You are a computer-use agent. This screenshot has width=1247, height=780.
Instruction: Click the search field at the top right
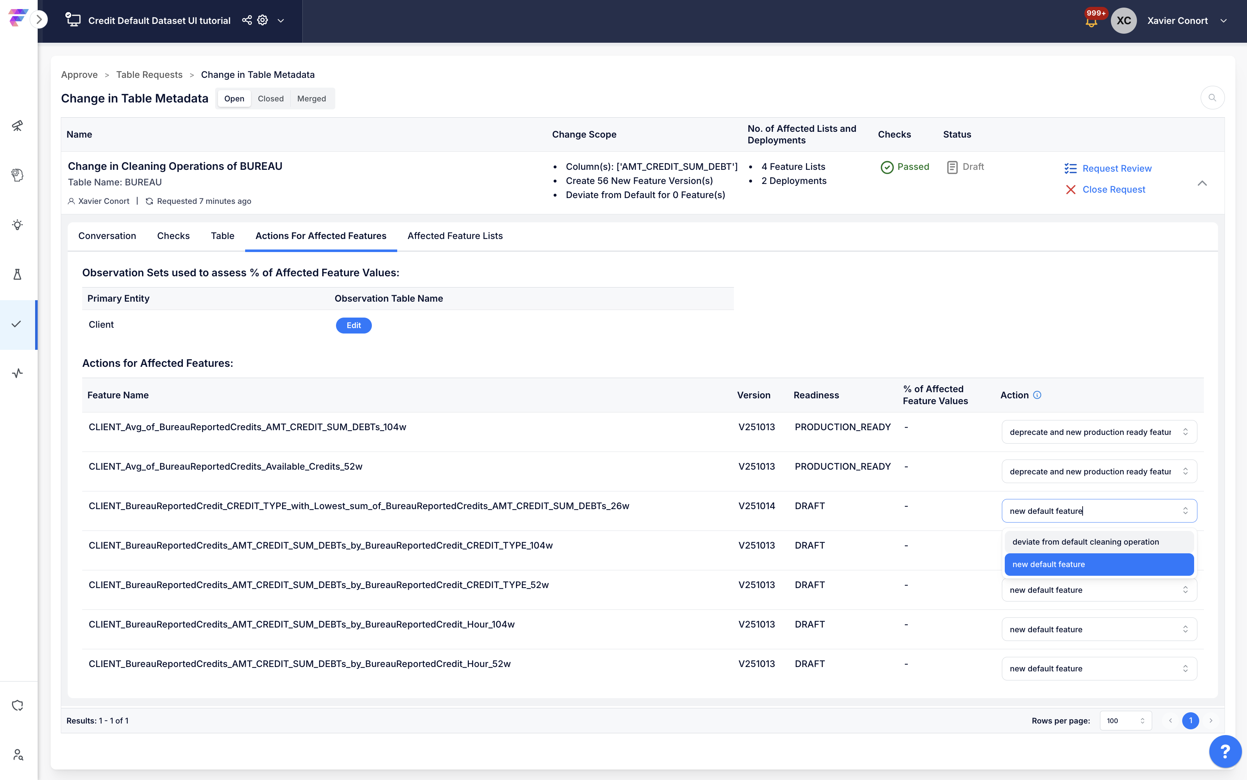(1212, 97)
